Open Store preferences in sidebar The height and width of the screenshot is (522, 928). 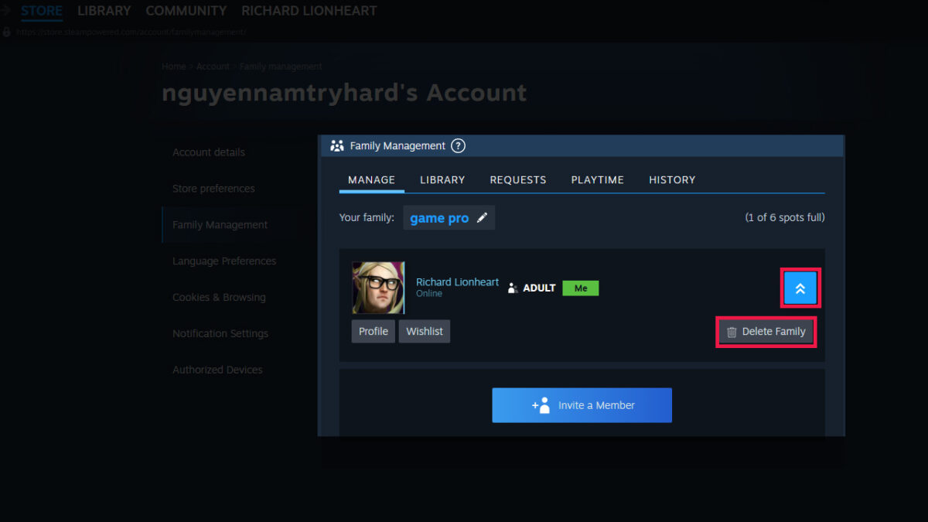pyautogui.click(x=213, y=189)
